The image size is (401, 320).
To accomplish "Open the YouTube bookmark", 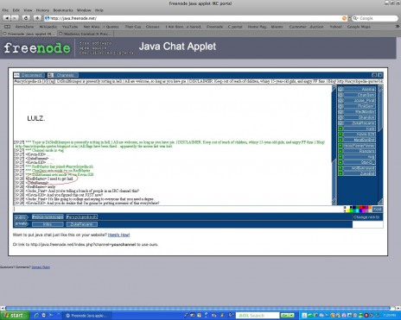I will coord(70,27).
